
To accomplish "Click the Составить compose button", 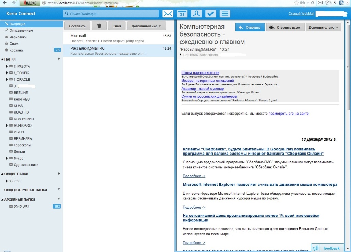I will pos(77,26).
